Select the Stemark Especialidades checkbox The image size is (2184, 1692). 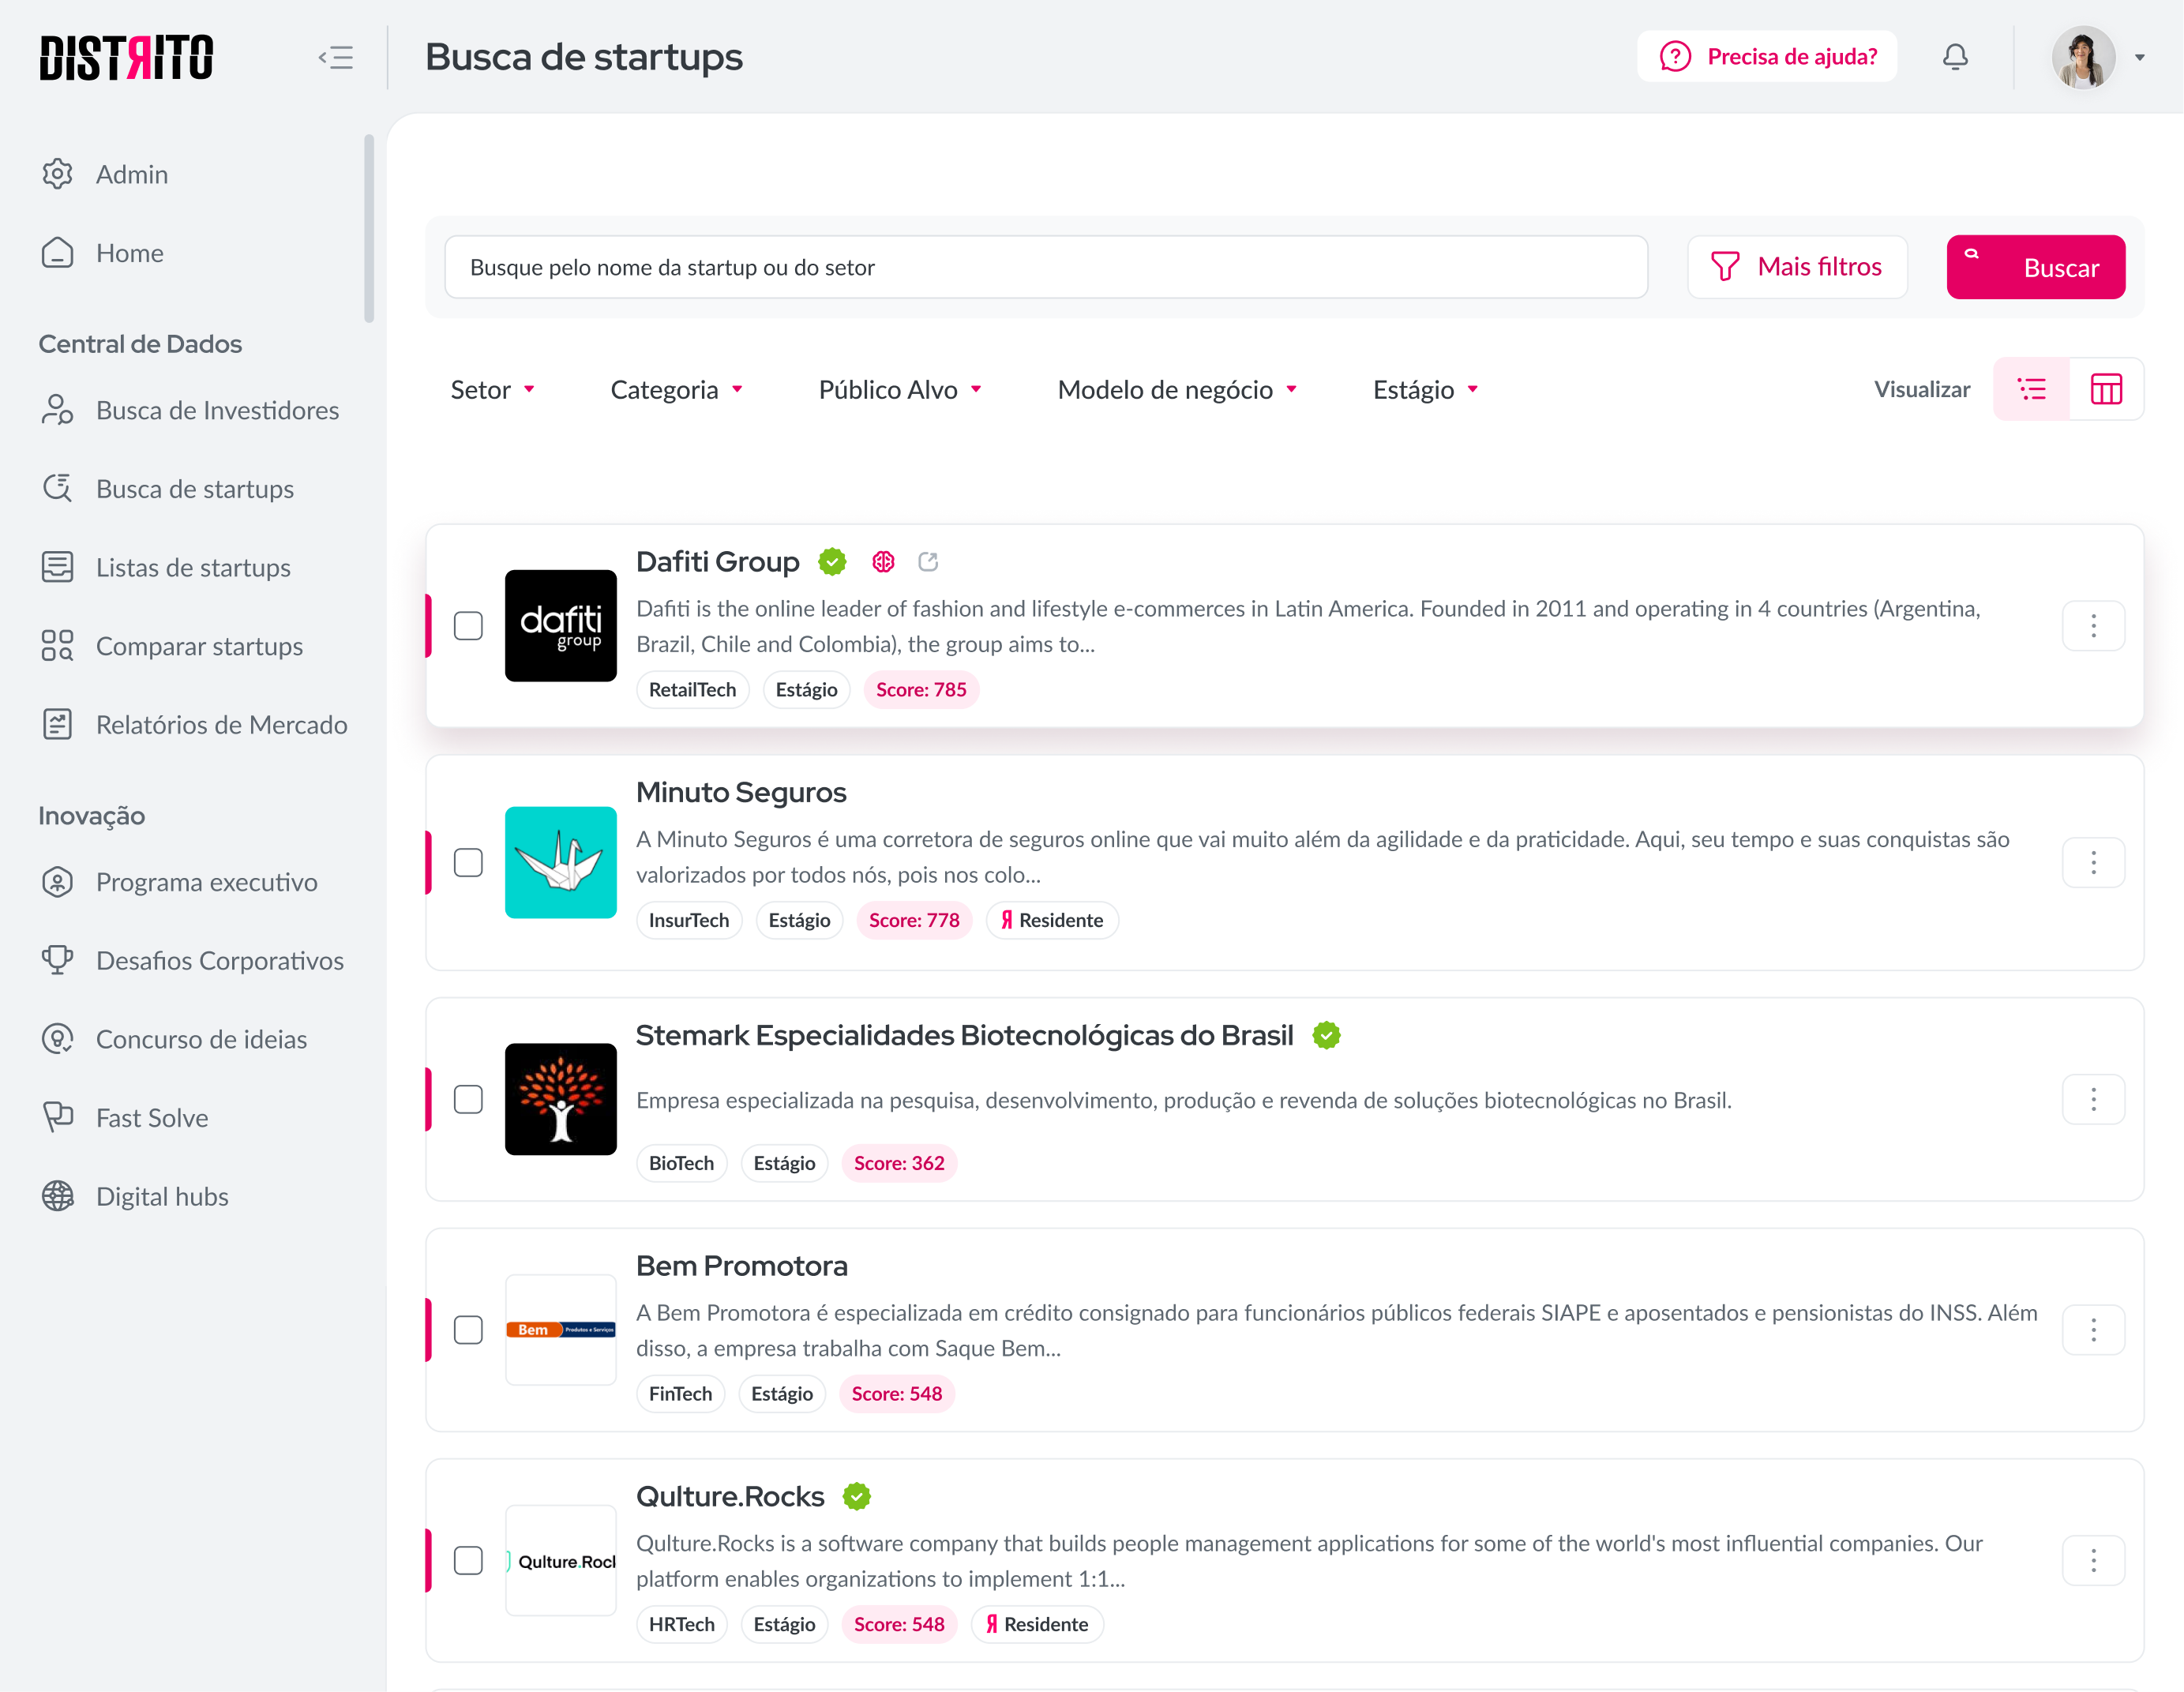[x=468, y=1100]
